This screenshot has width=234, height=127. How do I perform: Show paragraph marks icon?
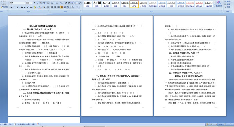pyautogui.click(x=80, y=3)
